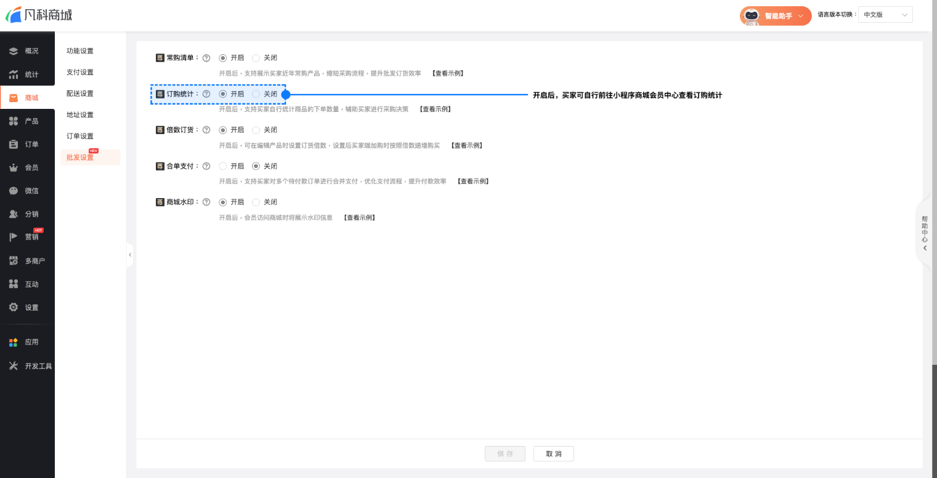Click the 取消 cancel button
Screen dimensions: 937x478
pyautogui.click(x=554, y=454)
